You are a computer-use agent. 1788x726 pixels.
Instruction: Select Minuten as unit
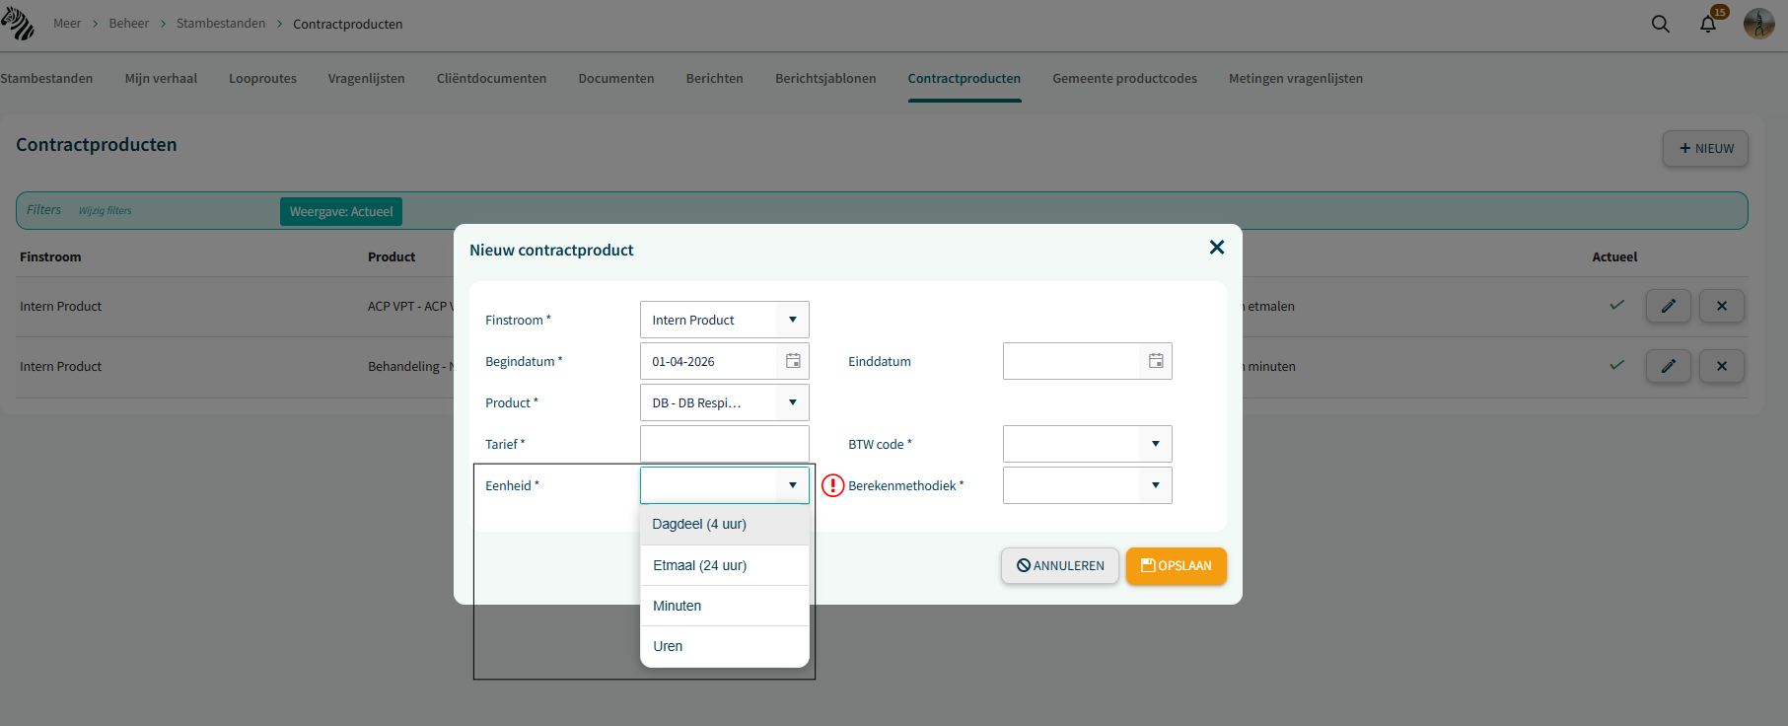(x=725, y=606)
